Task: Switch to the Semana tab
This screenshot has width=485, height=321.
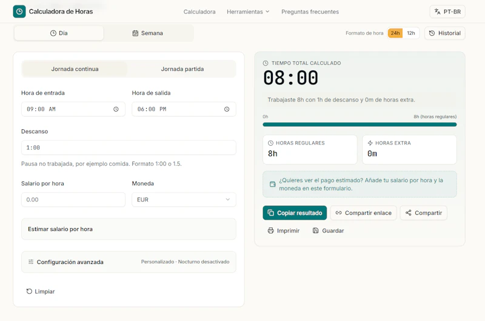Action: pos(147,33)
